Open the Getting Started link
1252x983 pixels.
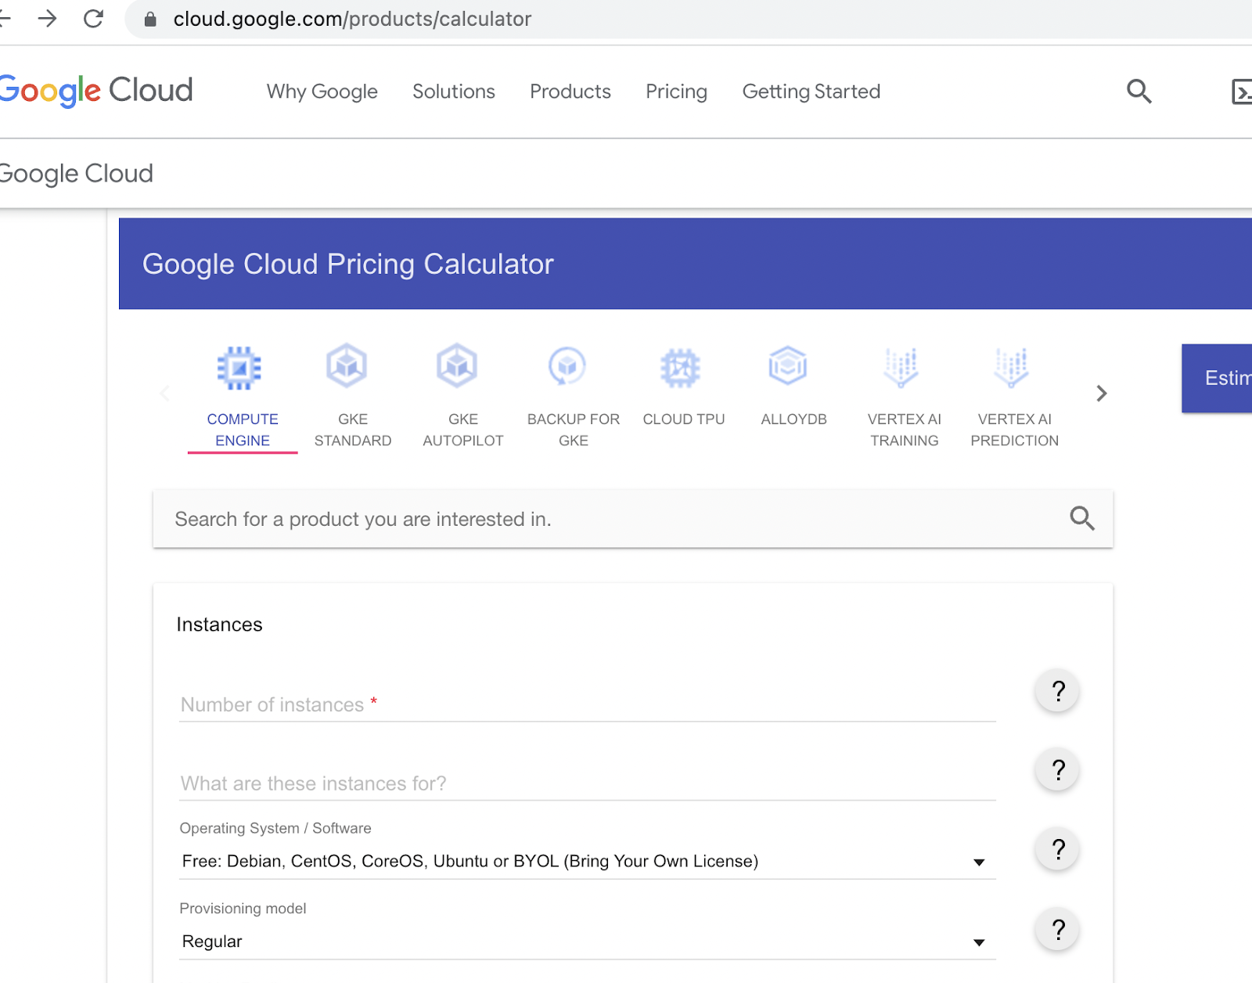(x=811, y=92)
